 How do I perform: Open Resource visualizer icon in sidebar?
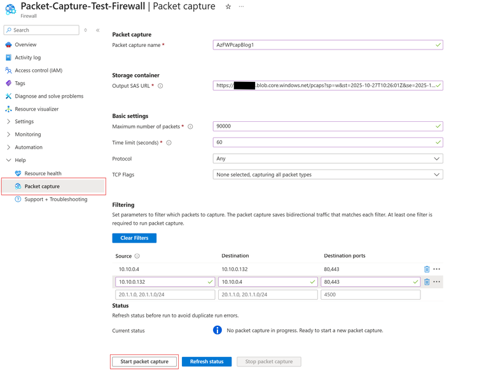[x=8, y=109]
